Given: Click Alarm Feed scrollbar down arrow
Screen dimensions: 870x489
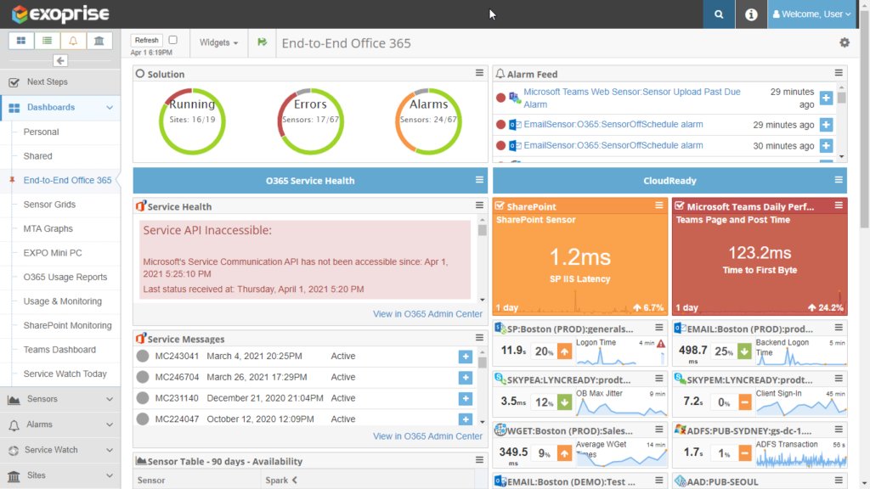Looking at the screenshot, I should (x=842, y=156).
